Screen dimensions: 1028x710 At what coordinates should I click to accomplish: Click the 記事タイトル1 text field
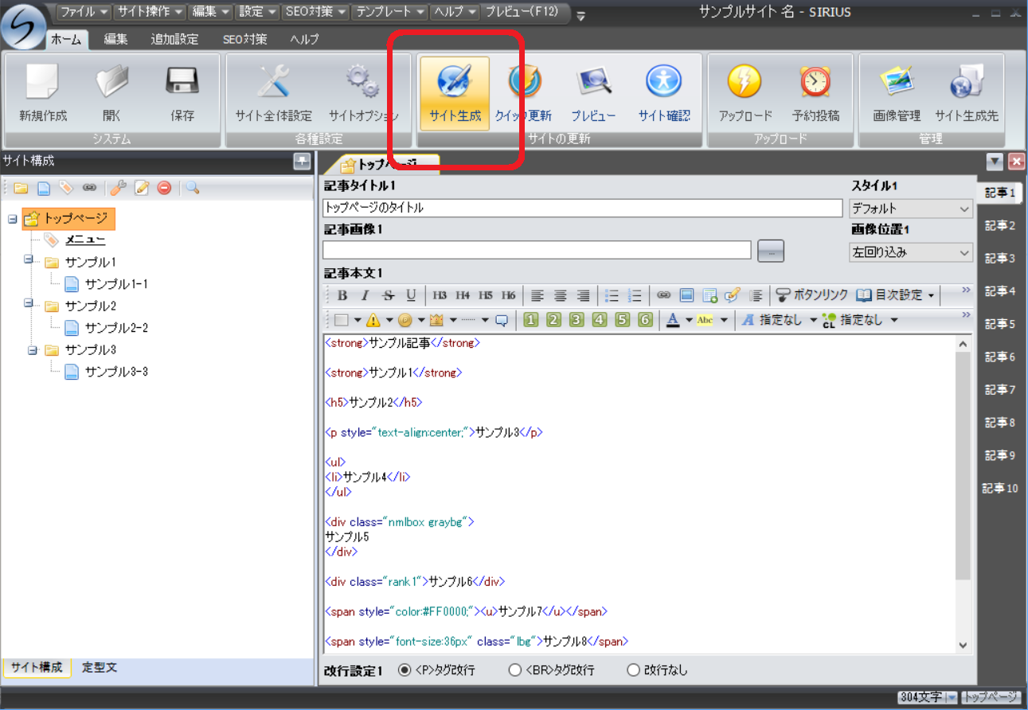click(x=581, y=209)
